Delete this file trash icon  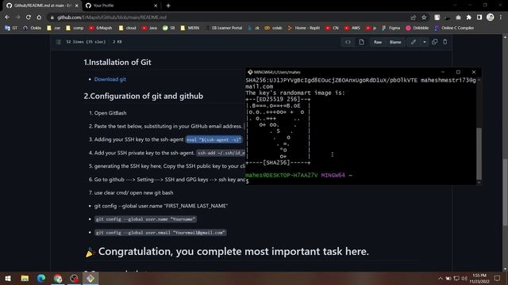[x=445, y=42]
